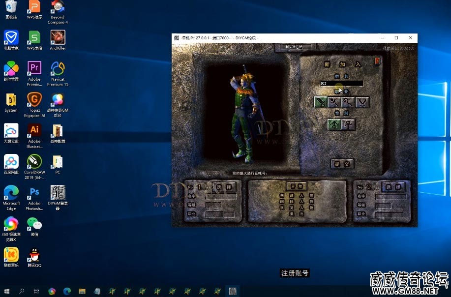Open Beyond Compare 4 desktop shortcut
This screenshot has width=451, height=297.
tap(58, 12)
